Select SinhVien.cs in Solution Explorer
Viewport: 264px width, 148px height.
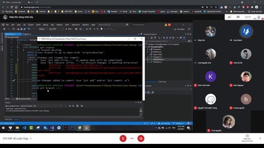tap(158, 62)
